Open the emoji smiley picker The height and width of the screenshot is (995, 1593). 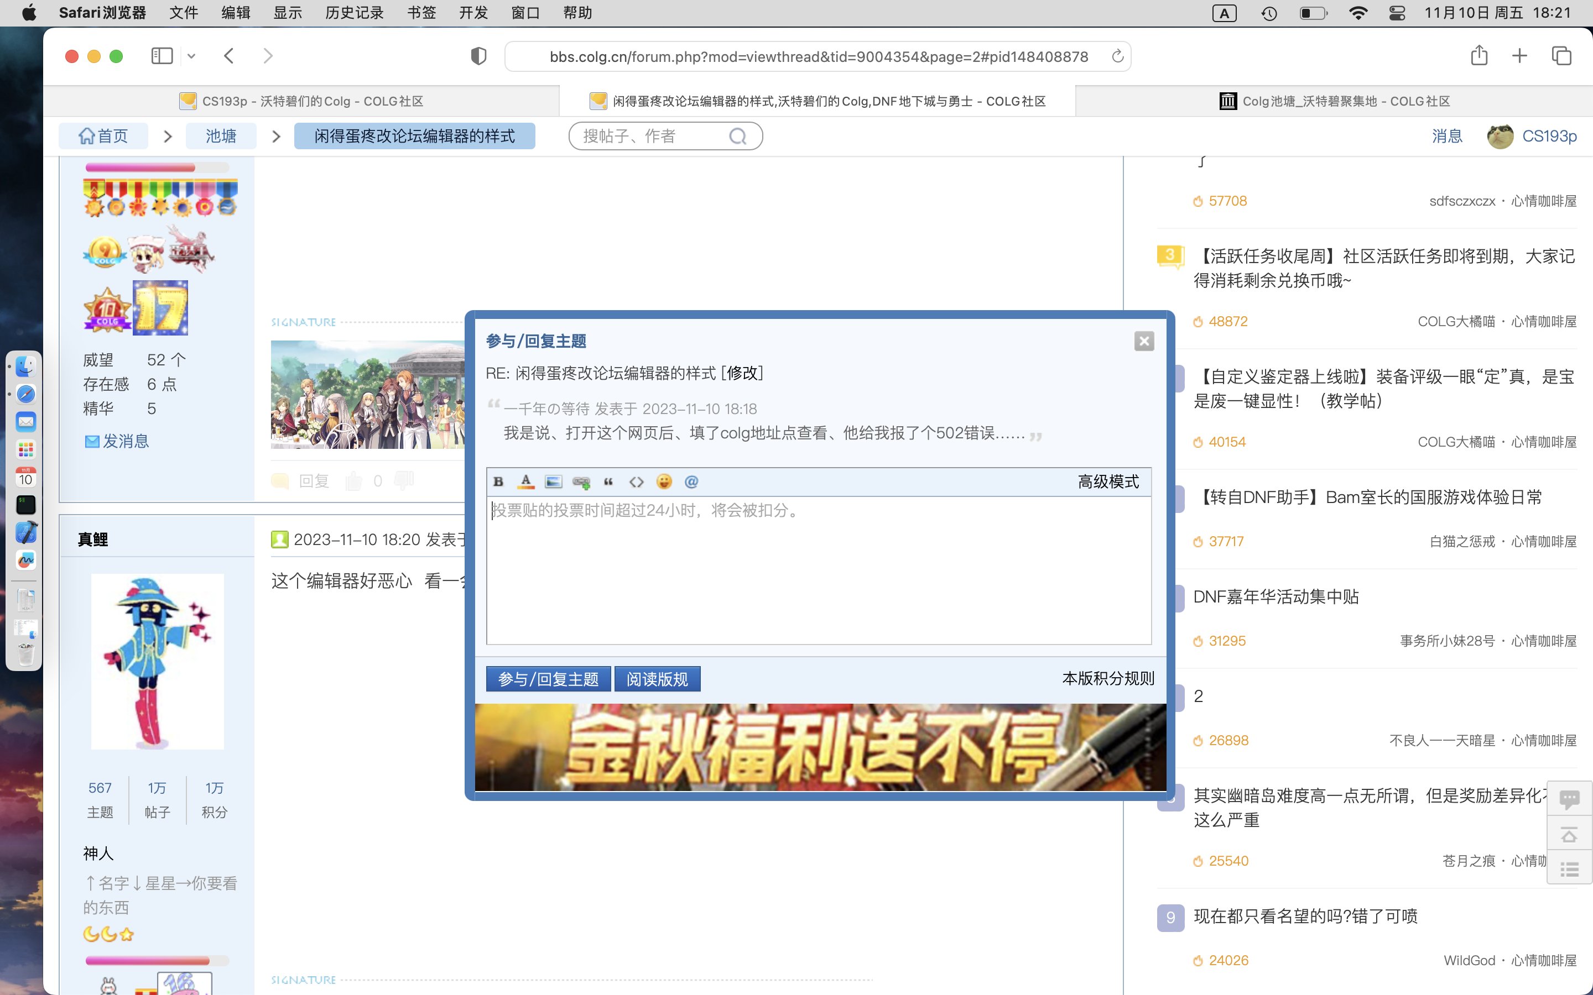(x=664, y=481)
